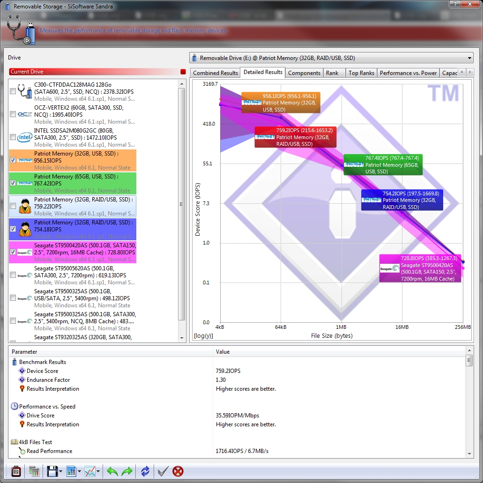Uncheck Patriot Memory 65GB 767.42IOPS checkbox
This screenshot has width=483, height=483.
[13, 183]
